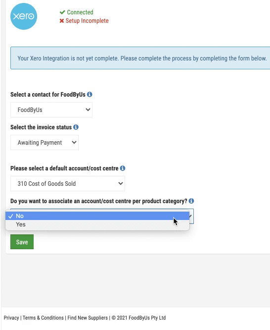Click the Xero logo icon
Image resolution: width=270 pixels, height=330 pixels.
tap(24, 16)
